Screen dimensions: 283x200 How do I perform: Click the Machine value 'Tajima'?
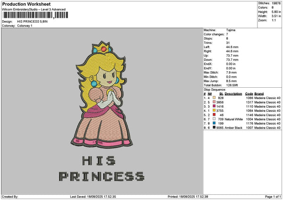(231, 30)
